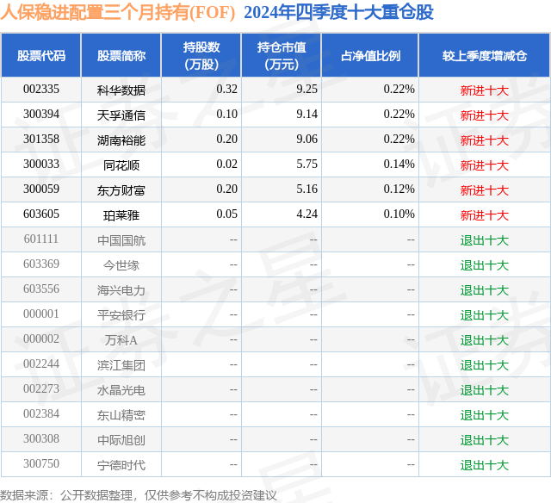This screenshot has height=503, width=551.
Task: Select stock name 科华数据
Action: [121, 90]
